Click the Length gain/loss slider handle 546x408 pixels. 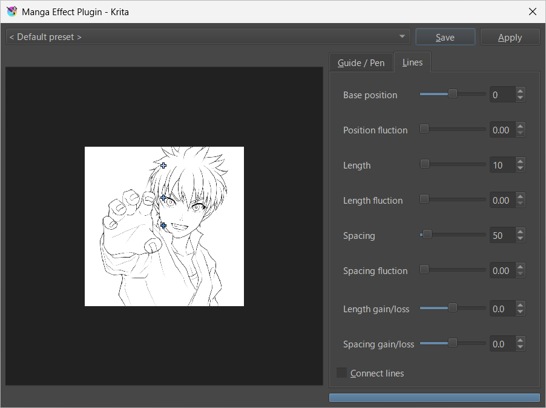[452, 308]
